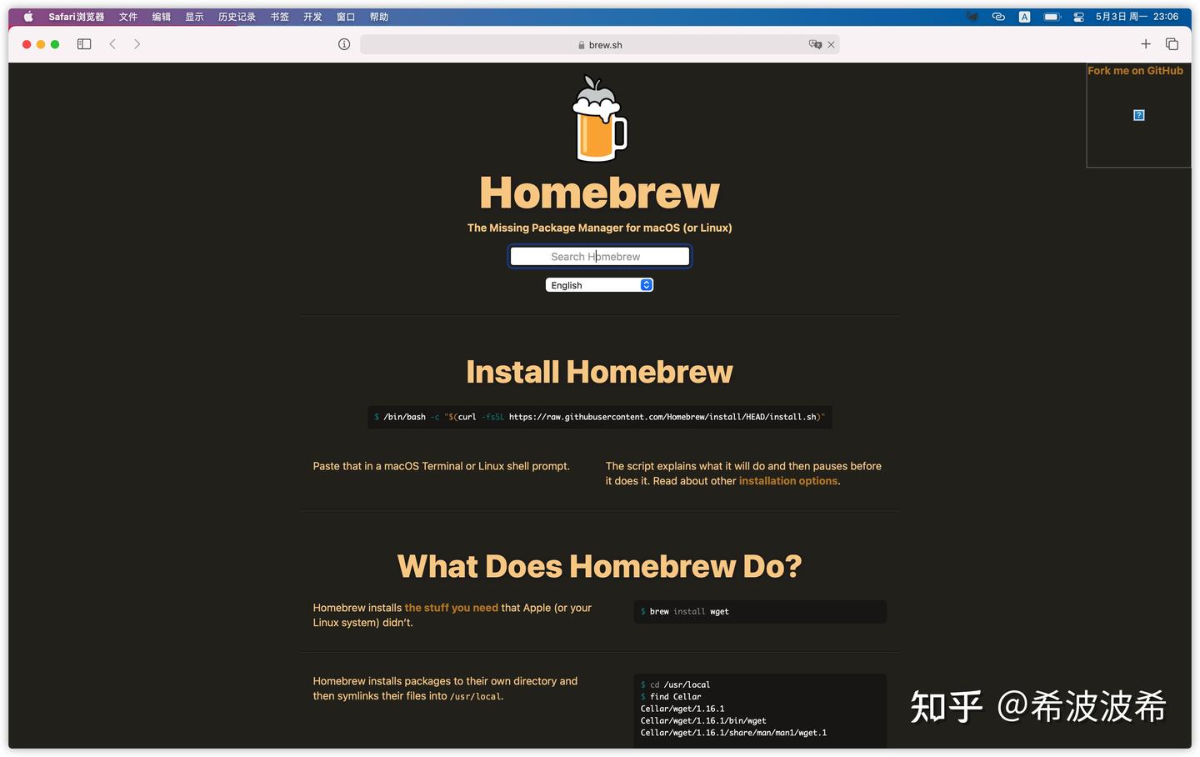Image resolution: width=1200 pixels, height=757 pixels.
Task: Click the 'the stuff you need' link
Action: [x=452, y=608]
